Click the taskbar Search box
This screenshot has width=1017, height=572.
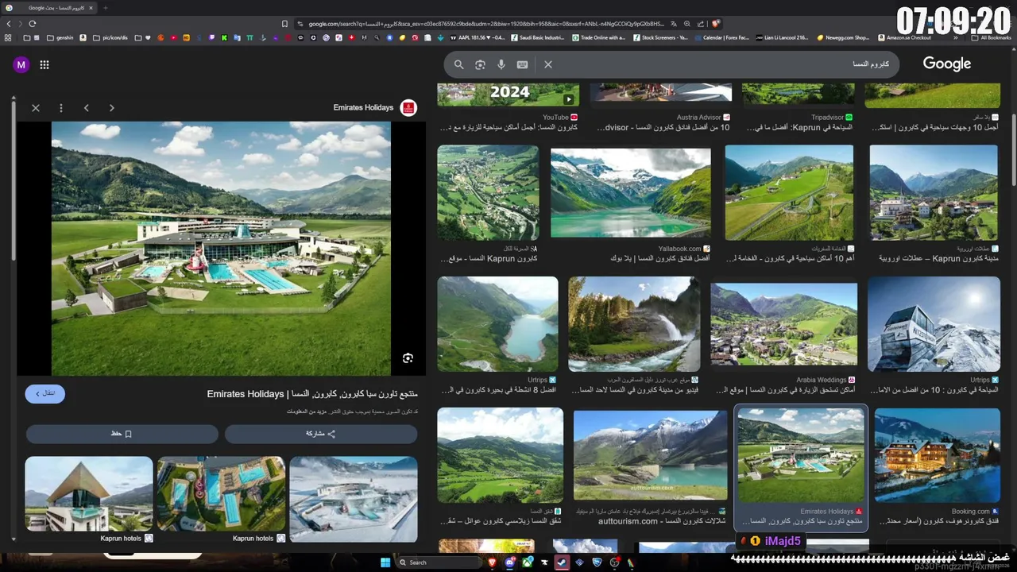coord(439,562)
